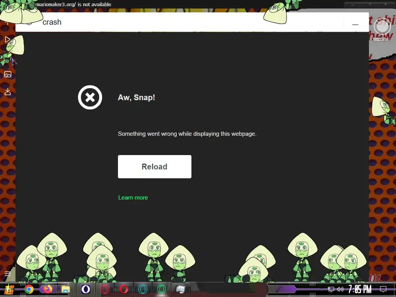Click the dash icon right of address bar
This screenshot has height=297, width=396.
coord(355,24)
